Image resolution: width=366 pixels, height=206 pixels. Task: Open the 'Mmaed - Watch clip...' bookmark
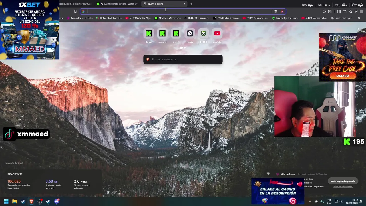pos(168,18)
